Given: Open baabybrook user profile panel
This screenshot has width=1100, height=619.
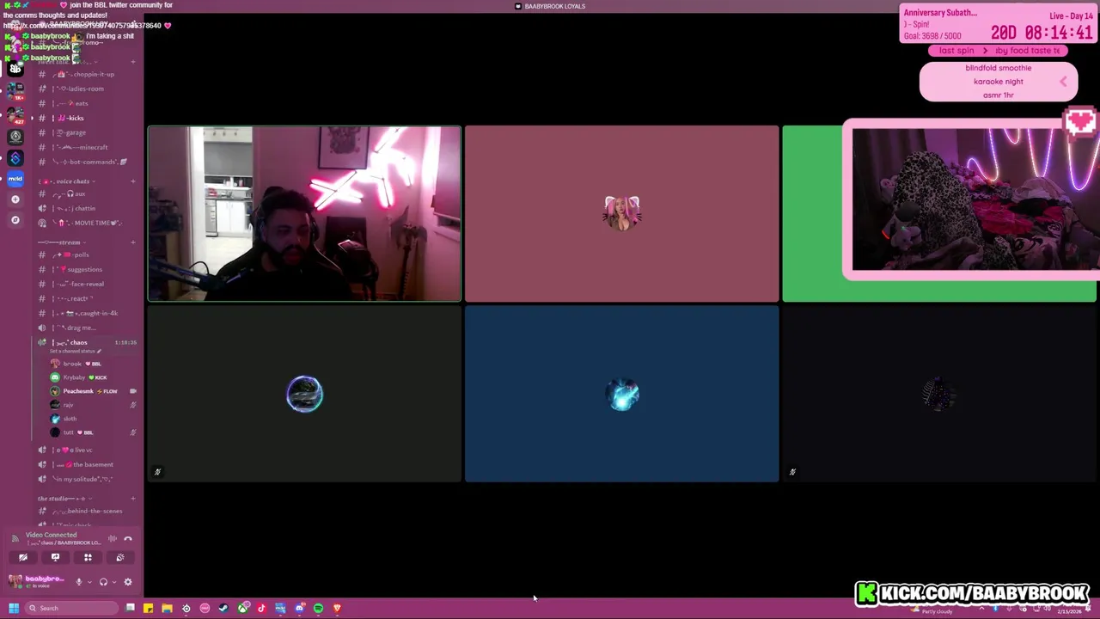Looking at the screenshot, I should pyautogui.click(x=36, y=582).
